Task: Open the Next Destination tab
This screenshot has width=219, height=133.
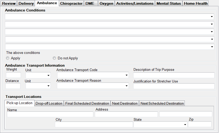Action: pos(125,103)
